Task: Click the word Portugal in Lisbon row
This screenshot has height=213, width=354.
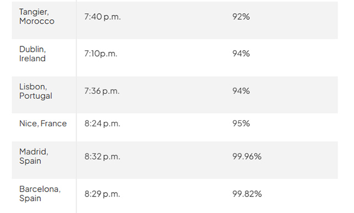Action: 36,96
